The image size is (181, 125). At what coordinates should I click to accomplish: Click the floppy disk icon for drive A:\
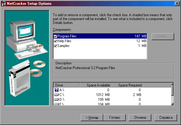(56, 90)
